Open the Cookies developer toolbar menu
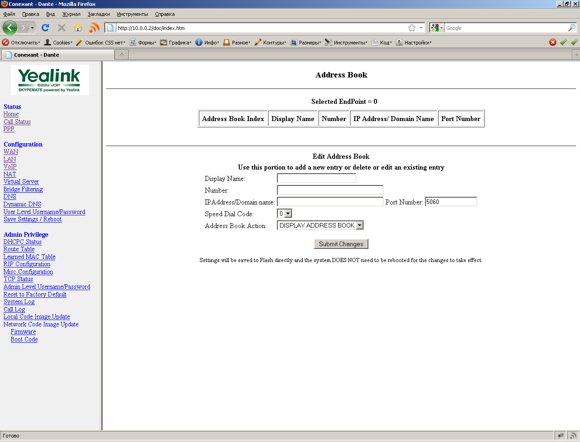580x442 pixels. [x=58, y=42]
